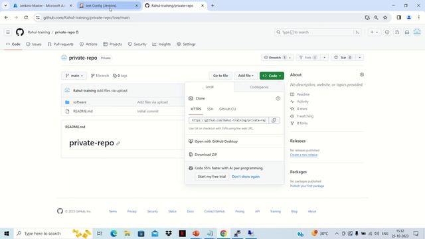Open user avatar menu
This screenshot has height=239, width=425.
[417, 32]
